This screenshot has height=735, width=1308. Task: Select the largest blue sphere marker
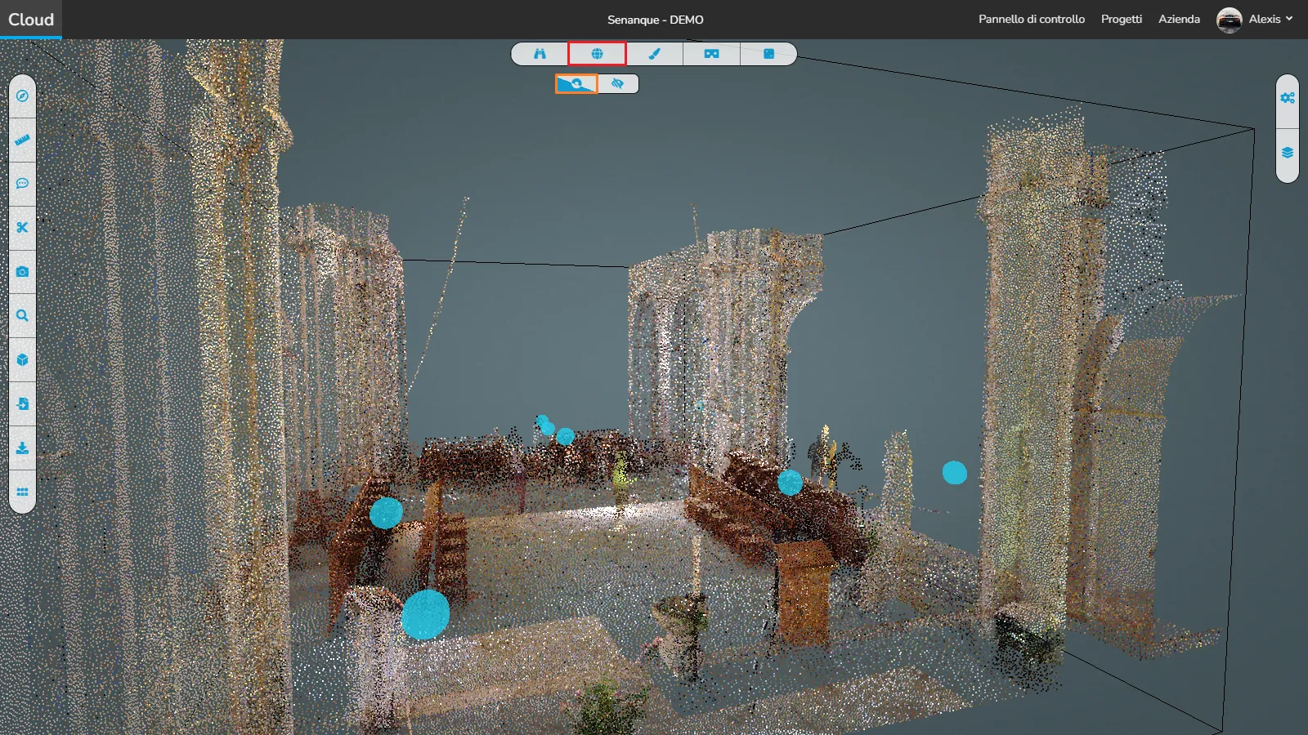[x=425, y=614]
